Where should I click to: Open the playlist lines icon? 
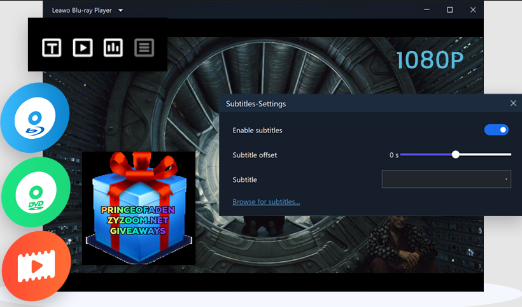coord(144,48)
